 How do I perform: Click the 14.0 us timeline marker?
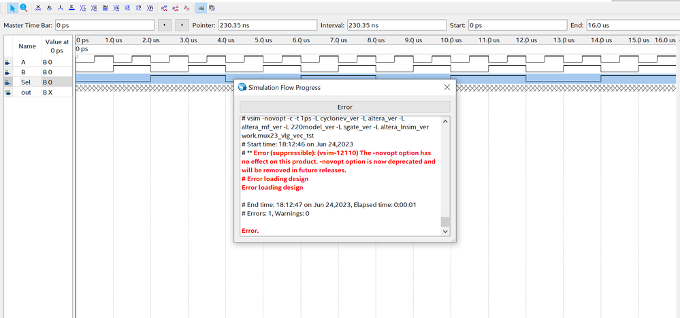[600, 40]
